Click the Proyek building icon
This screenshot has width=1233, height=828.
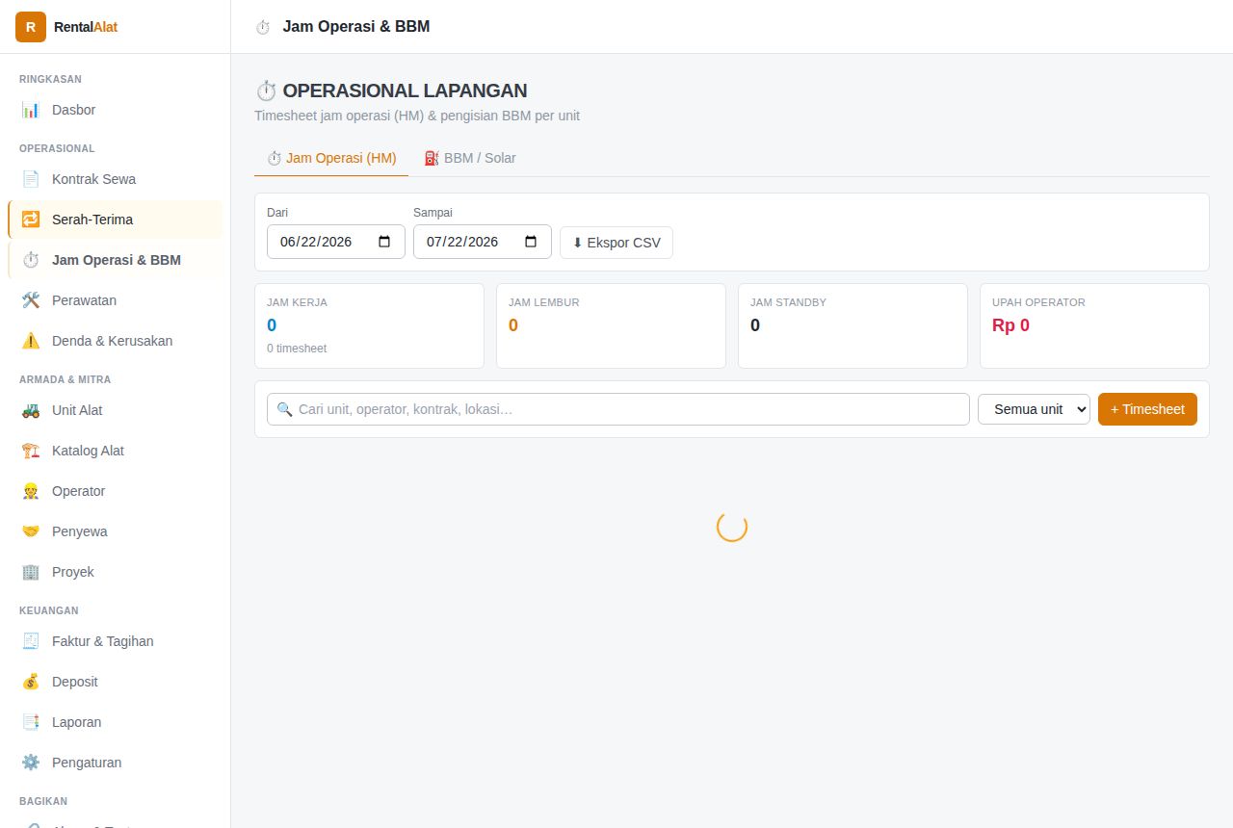(x=31, y=572)
